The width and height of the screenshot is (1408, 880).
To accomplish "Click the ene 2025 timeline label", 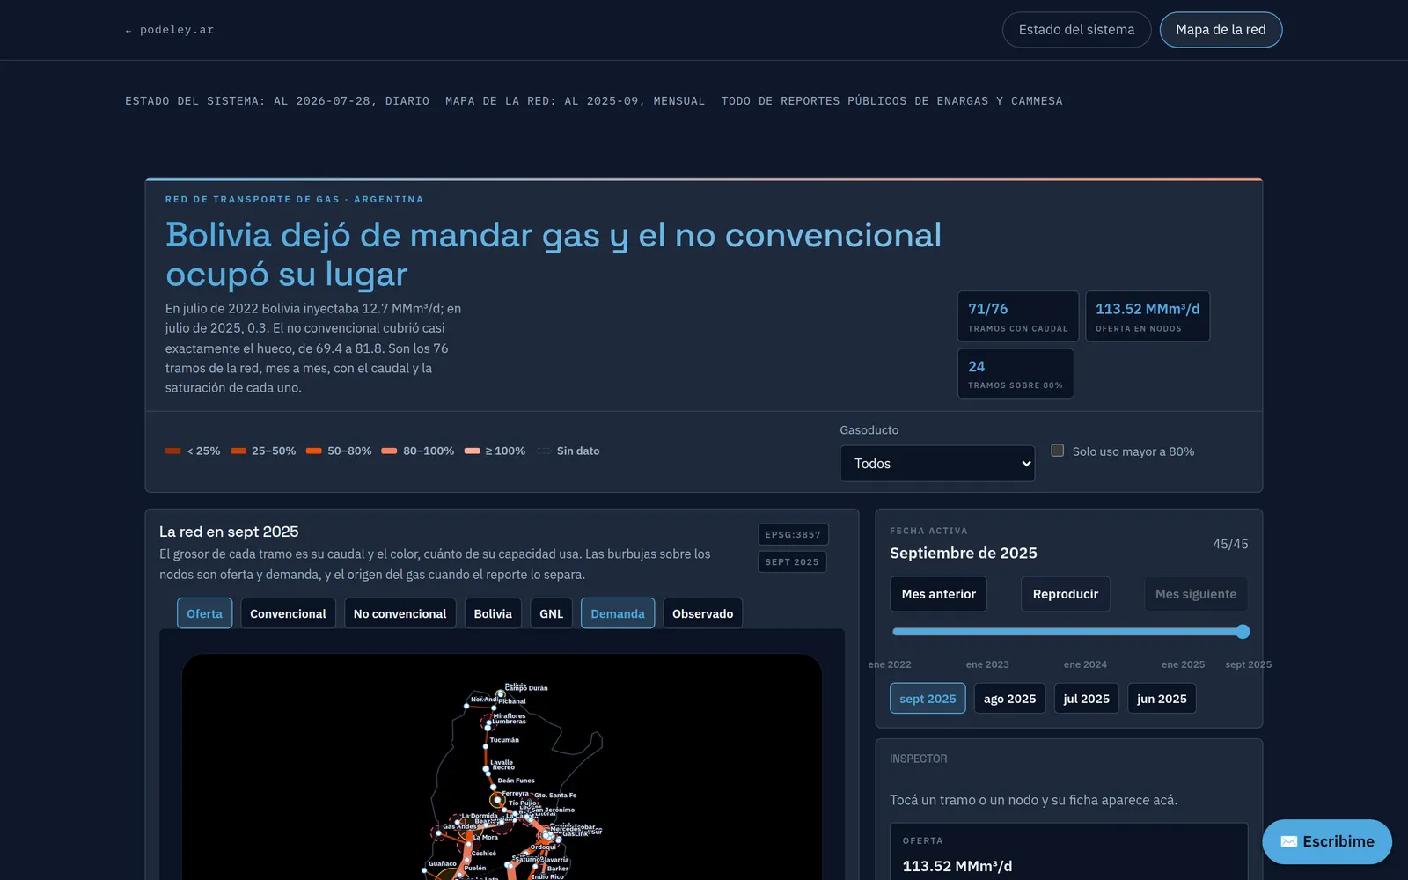I will [1183, 664].
